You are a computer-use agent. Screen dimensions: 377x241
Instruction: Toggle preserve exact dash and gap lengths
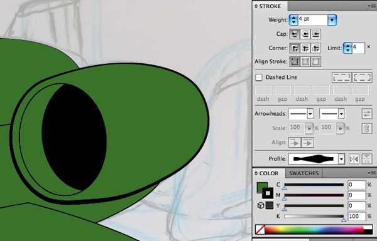pos(342,78)
